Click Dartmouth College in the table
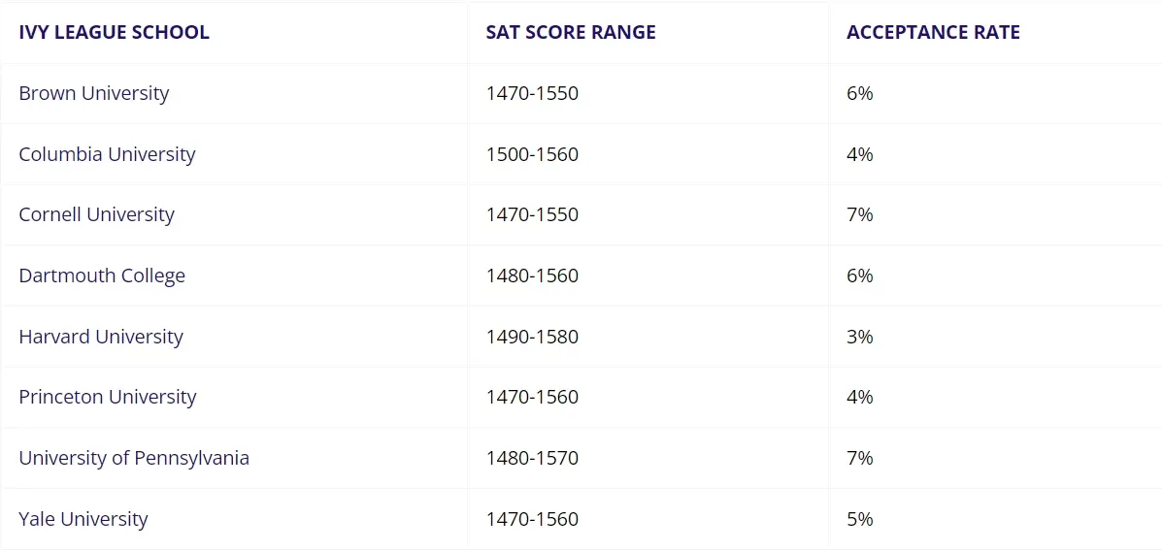Screen dimensions: 1162x551 click(x=102, y=275)
